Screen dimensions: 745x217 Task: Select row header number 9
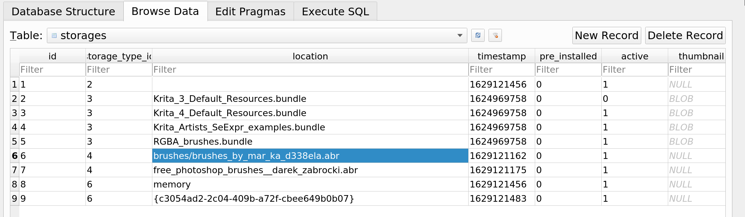point(14,199)
